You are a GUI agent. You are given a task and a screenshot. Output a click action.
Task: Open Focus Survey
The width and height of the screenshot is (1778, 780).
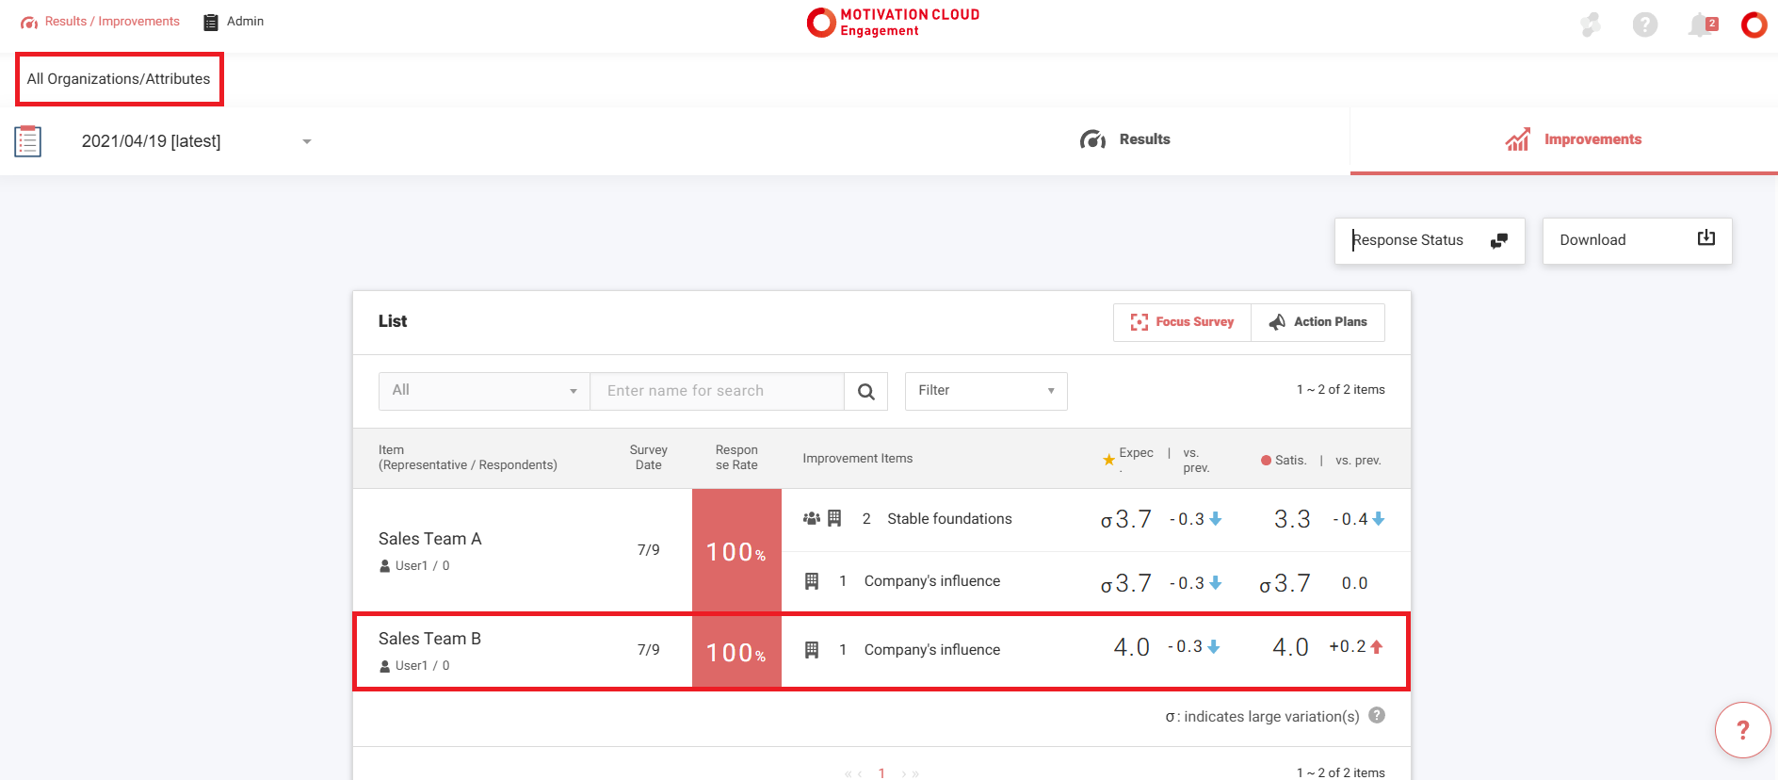tap(1182, 322)
